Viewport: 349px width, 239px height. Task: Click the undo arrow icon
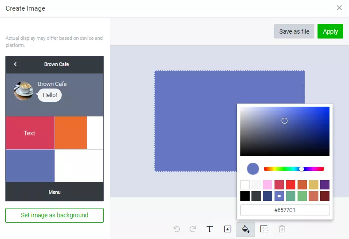[176, 229]
